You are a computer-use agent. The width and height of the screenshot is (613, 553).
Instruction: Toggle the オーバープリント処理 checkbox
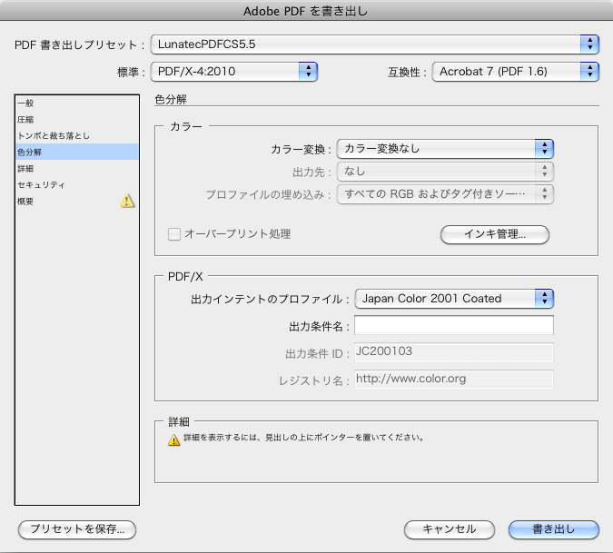click(x=174, y=234)
